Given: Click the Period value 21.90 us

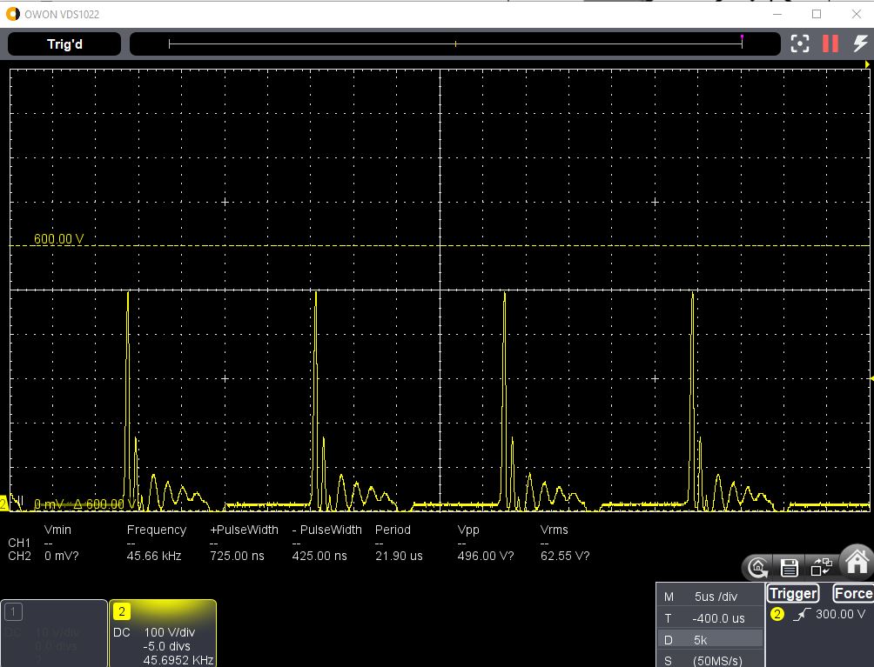Looking at the screenshot, I should [399, 556].
